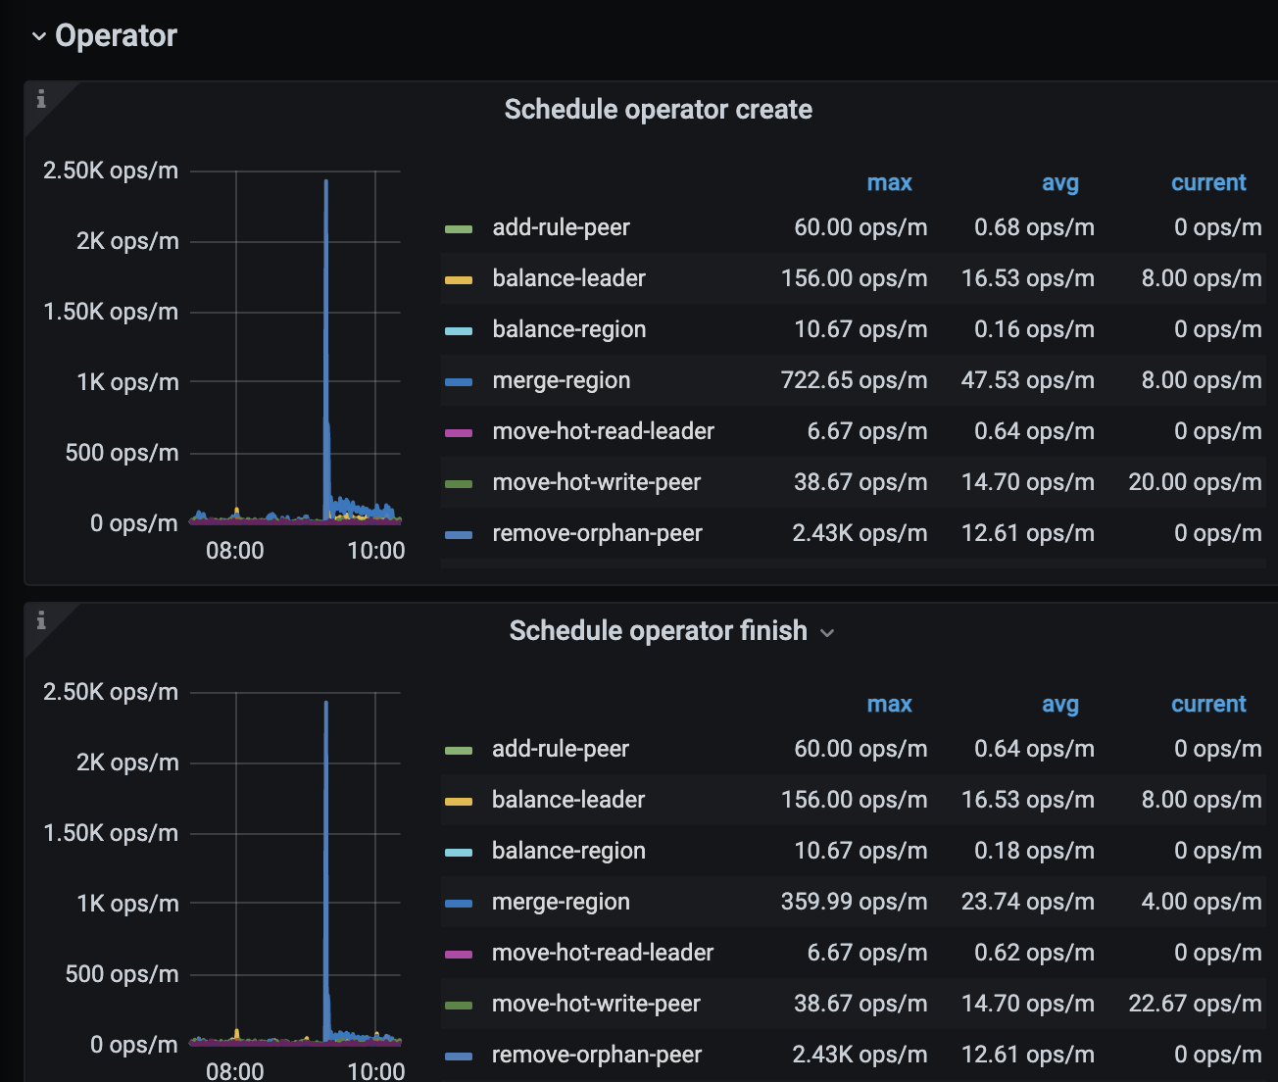This screenshot has width=1278, height=1082.
Task: Toggle remove-orphan-peer series in finish panel
Action: click(x=596, y=1055)
